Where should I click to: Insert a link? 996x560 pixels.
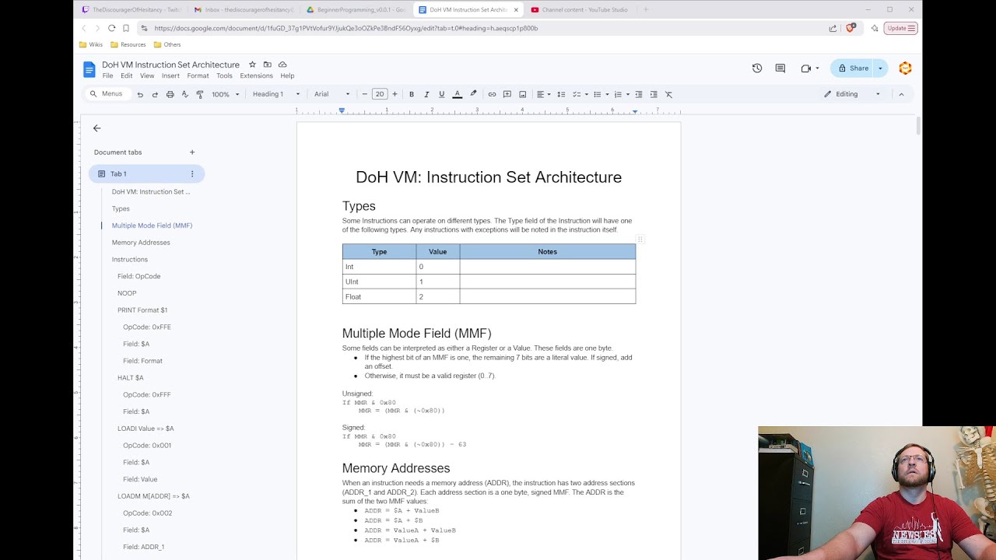[492, 94]
